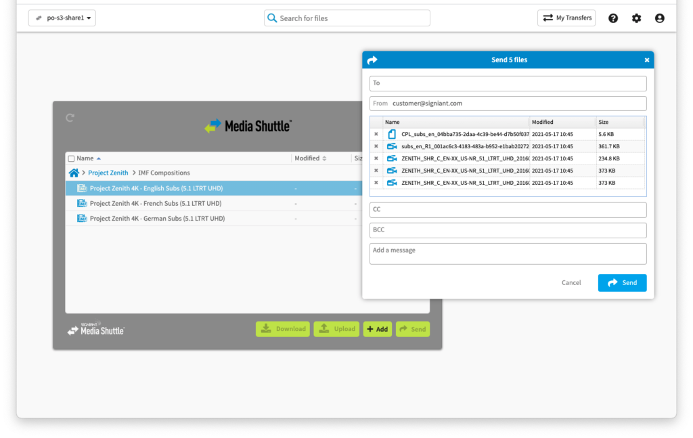Click the IMF icon of German Subs
Image resolution: width=693 pixels, height=438 pixels.
click(82, 219)
